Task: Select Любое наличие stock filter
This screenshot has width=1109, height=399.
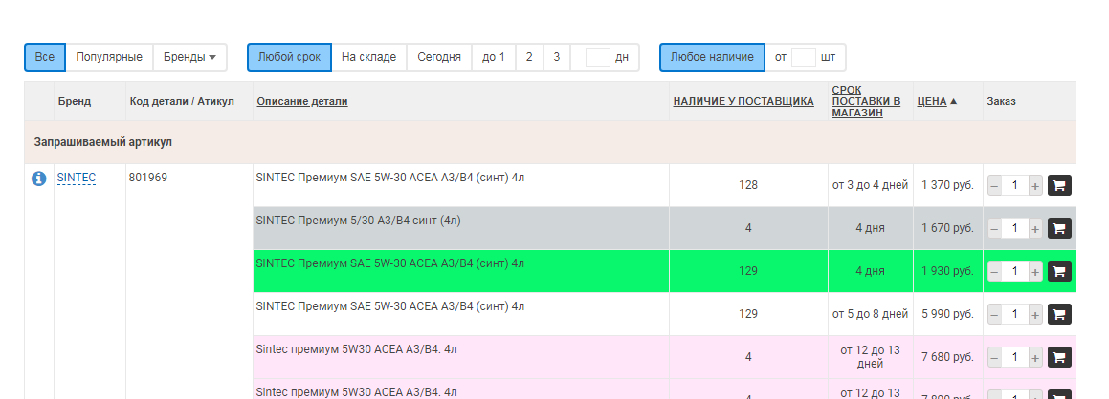Action: 712,57
